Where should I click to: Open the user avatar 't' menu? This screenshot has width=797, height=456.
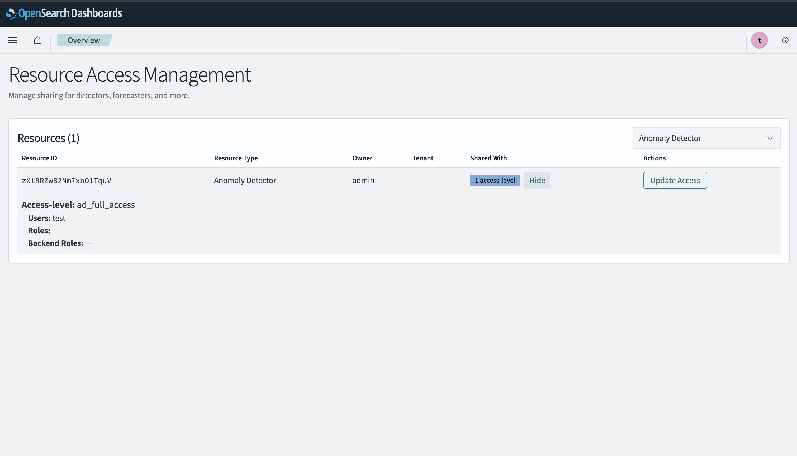point(759,40)
